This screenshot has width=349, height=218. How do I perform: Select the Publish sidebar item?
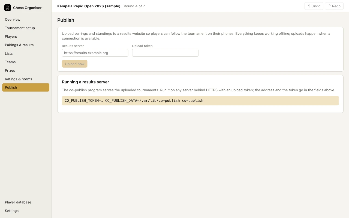26,87
